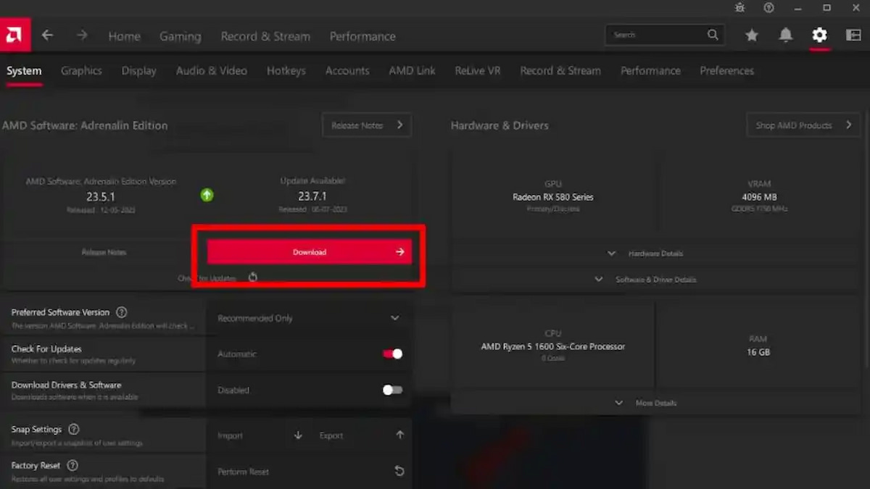Image resolution: width=870 pixels, height=489 pixels.
Task: Open Factory Reset help icon
Action: tap(72, 465)
